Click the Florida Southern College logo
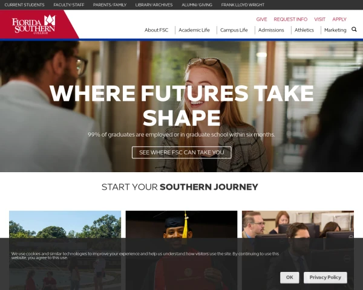The height and width of the screenshot is (290, 363). pos(34,25)
